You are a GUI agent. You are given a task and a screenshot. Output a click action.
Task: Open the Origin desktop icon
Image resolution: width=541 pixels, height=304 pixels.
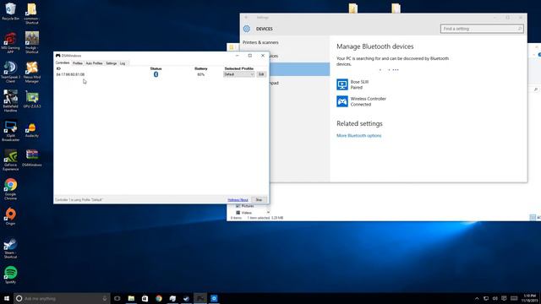pos(11,216)
